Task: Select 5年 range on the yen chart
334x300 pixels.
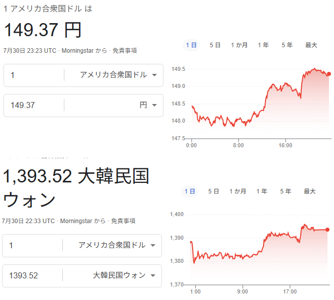Action: [x=287, y=45]
